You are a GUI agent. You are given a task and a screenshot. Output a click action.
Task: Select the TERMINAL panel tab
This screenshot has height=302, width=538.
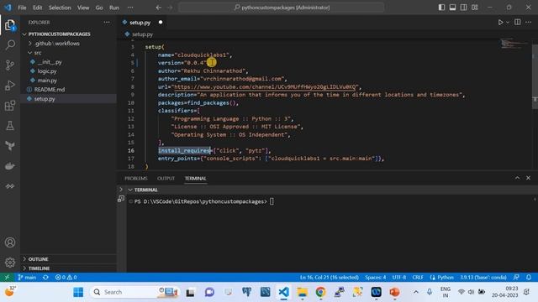click(195, 179)
